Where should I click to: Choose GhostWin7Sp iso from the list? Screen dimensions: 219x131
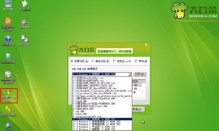pyautogui.click(x=102, y=78)
